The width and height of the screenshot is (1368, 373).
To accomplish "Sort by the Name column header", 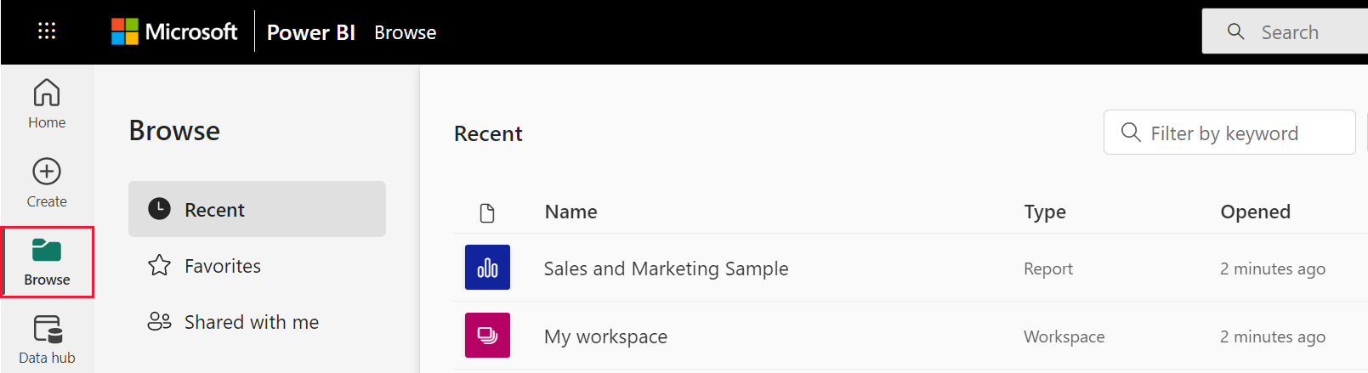I will pos(570,212).
